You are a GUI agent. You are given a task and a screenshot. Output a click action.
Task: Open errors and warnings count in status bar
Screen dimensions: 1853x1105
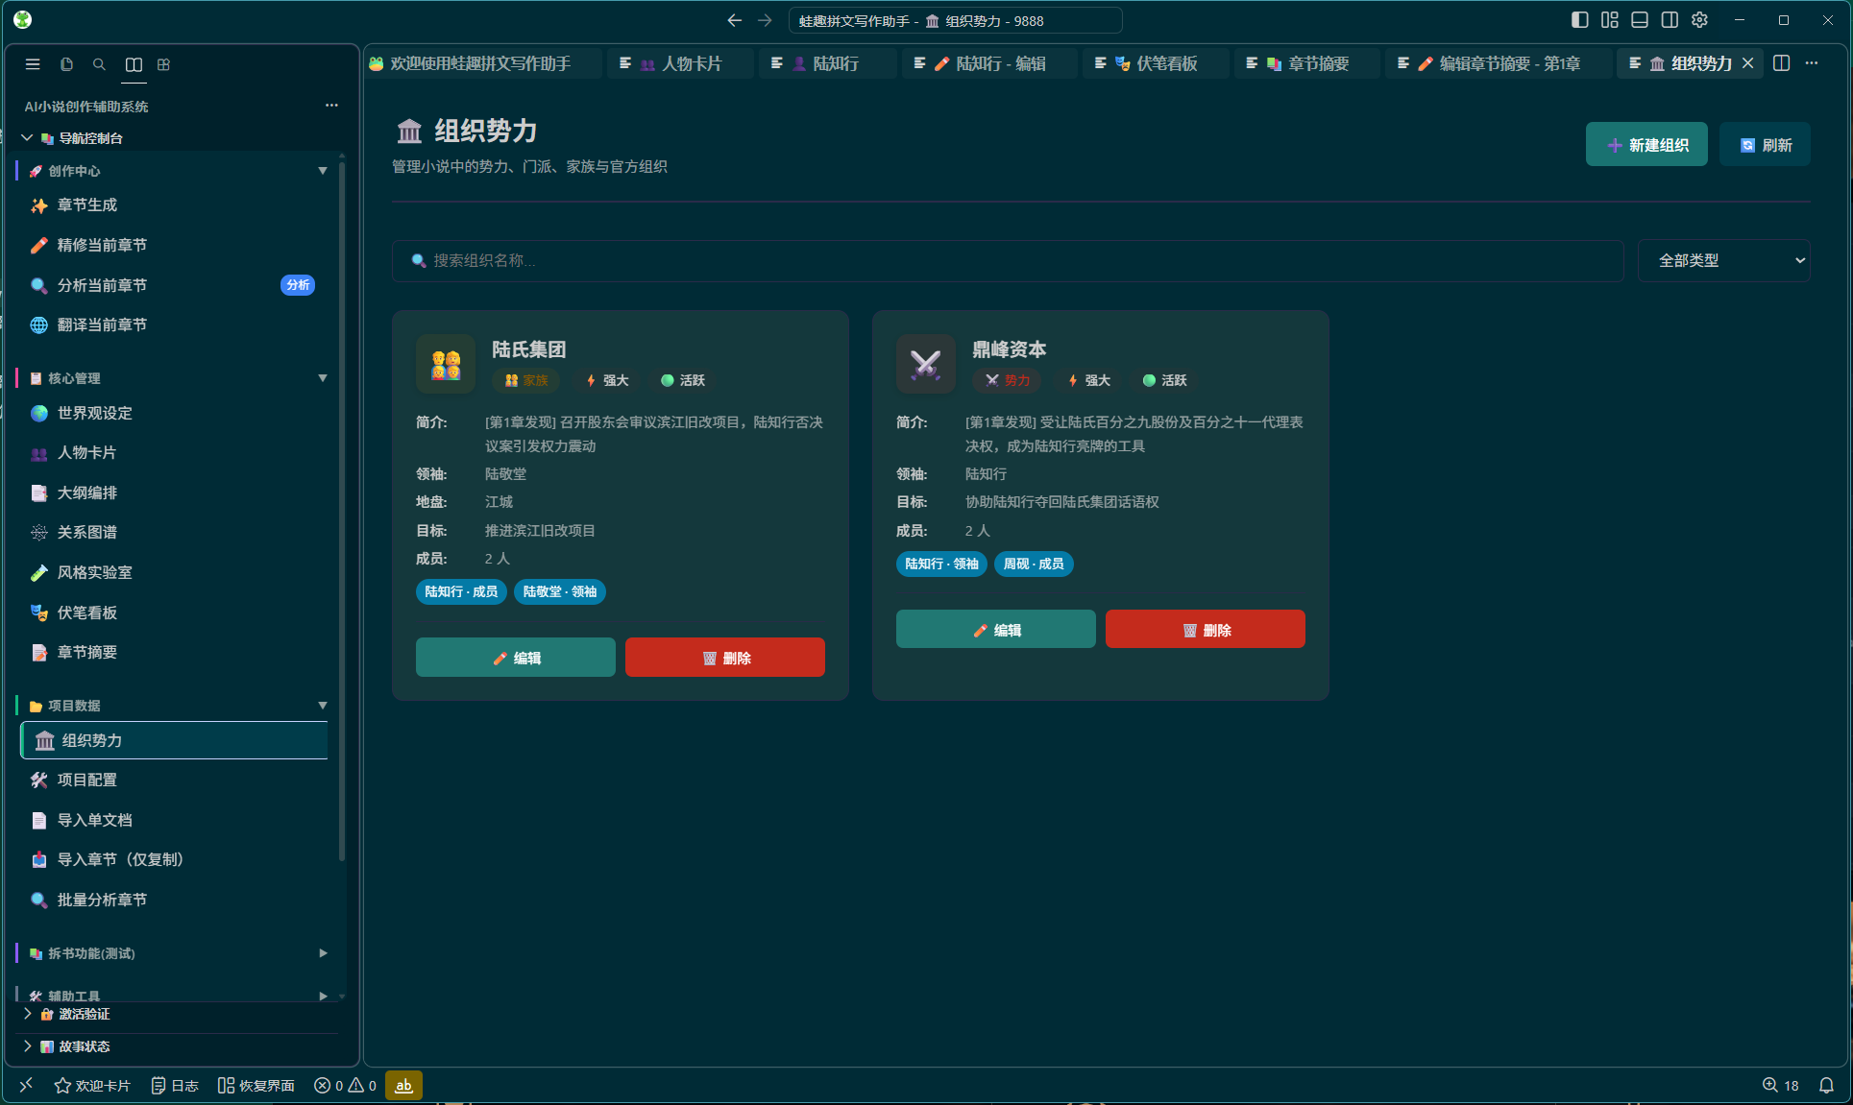coord(345,1086)
